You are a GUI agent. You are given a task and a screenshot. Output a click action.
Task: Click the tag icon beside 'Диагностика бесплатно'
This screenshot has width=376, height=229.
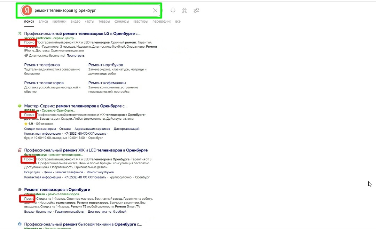tap(26, 55)
